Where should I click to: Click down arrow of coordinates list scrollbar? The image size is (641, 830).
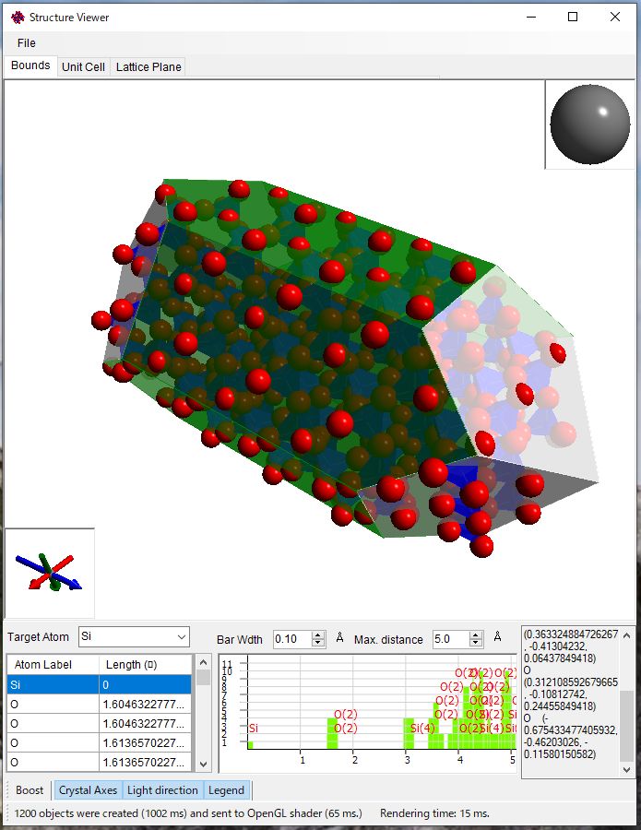tap(627, 770)
